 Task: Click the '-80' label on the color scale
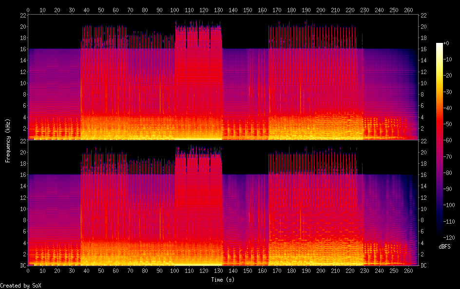(x=447, y=173)
